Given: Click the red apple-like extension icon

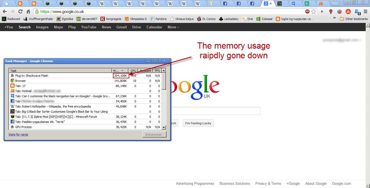Looking at the screenshot, I should click(339, 12).
